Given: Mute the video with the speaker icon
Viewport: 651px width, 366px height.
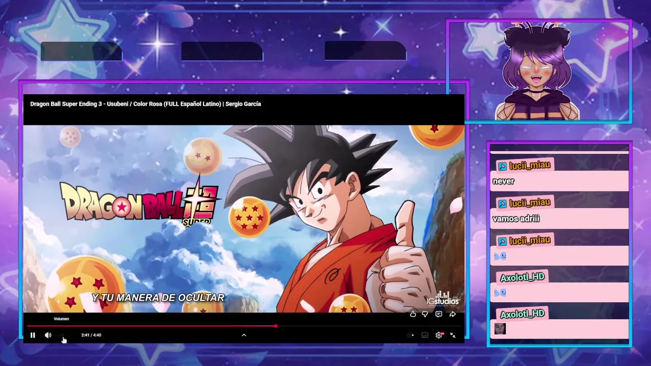Looking at the screenshot, I should coord(48,335).
